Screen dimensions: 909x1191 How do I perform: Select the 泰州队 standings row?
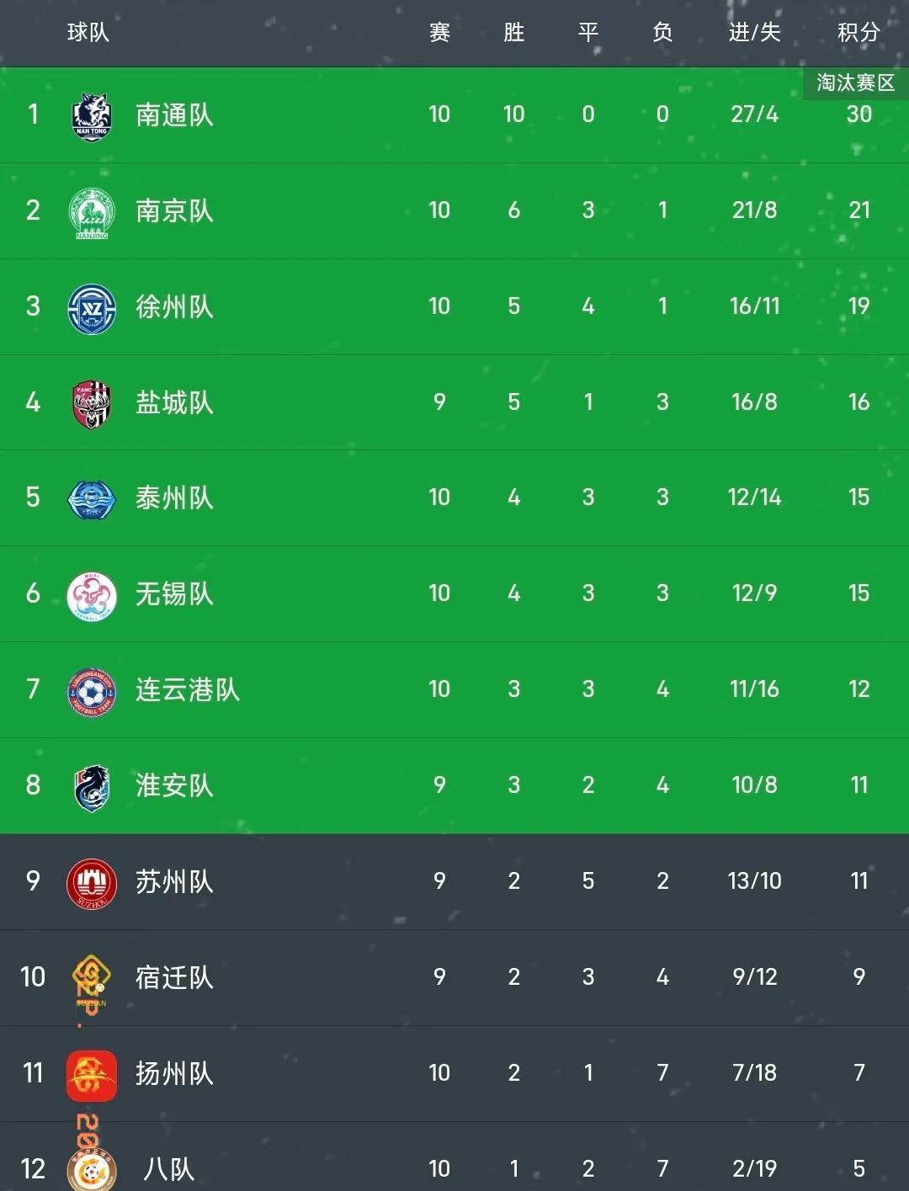(x=454, y=497)
